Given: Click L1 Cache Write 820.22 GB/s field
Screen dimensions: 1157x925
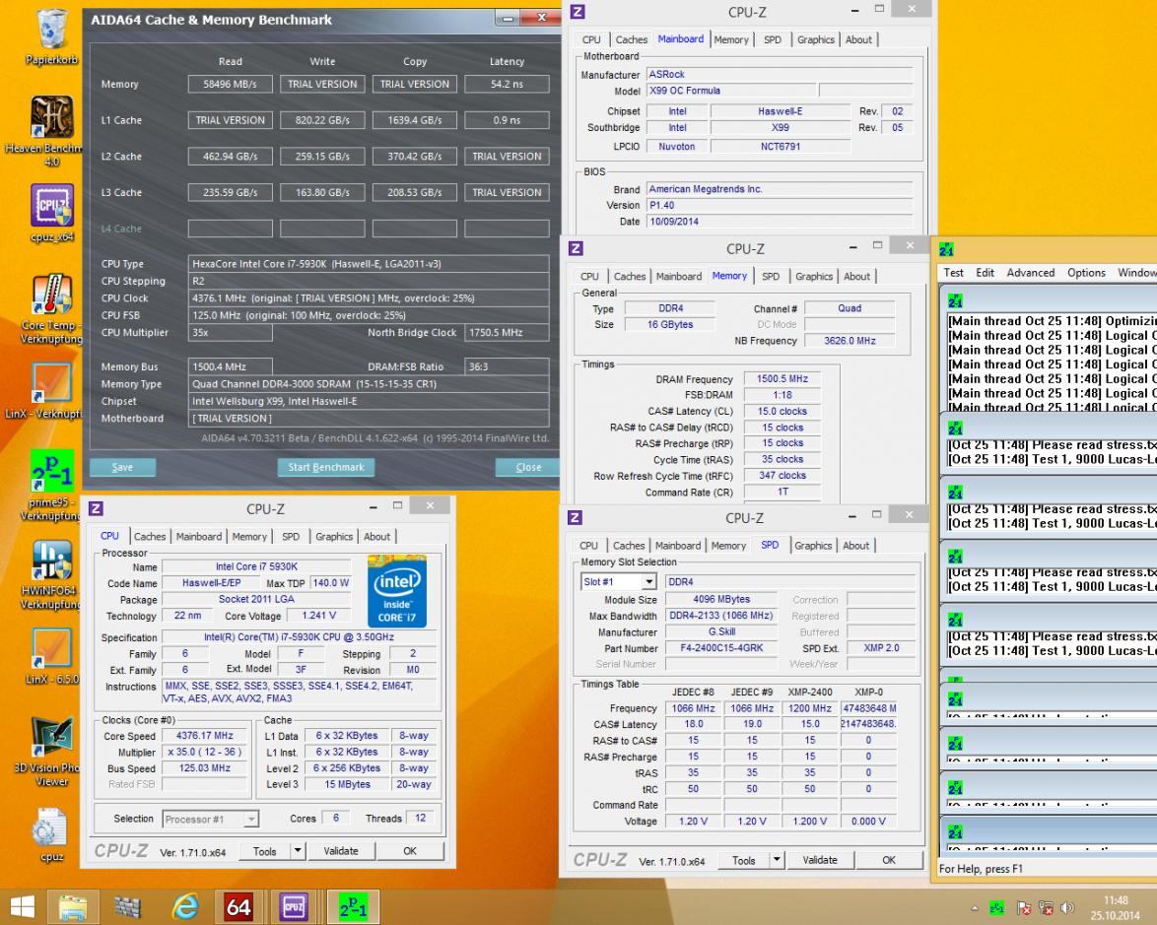Looking at the screenshot, I should pos(322,120).
